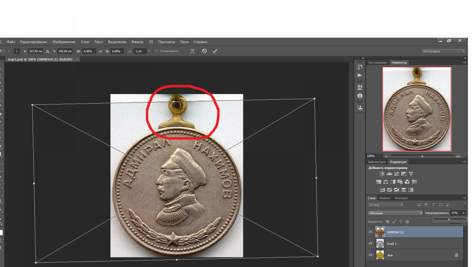Click the rotation angle input field
Screen dimensions: 475x267
tap(140, 51)
